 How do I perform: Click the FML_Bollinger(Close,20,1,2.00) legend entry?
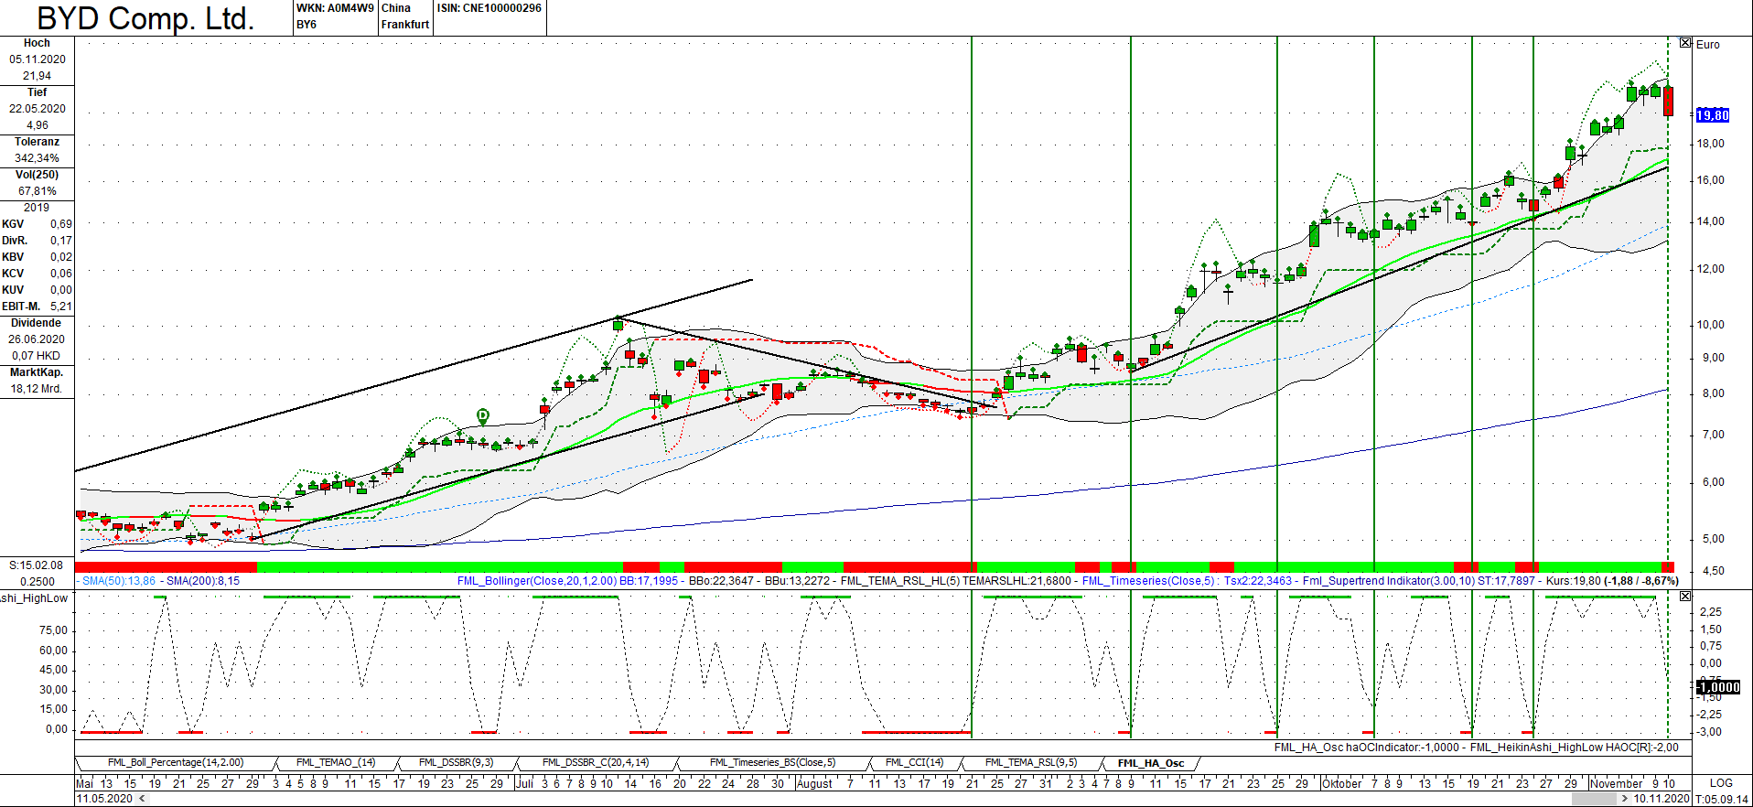tap(537, 581)
